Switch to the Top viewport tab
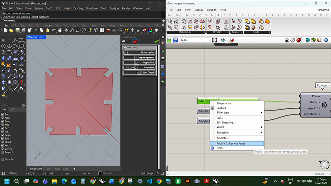 coord(48,169)
